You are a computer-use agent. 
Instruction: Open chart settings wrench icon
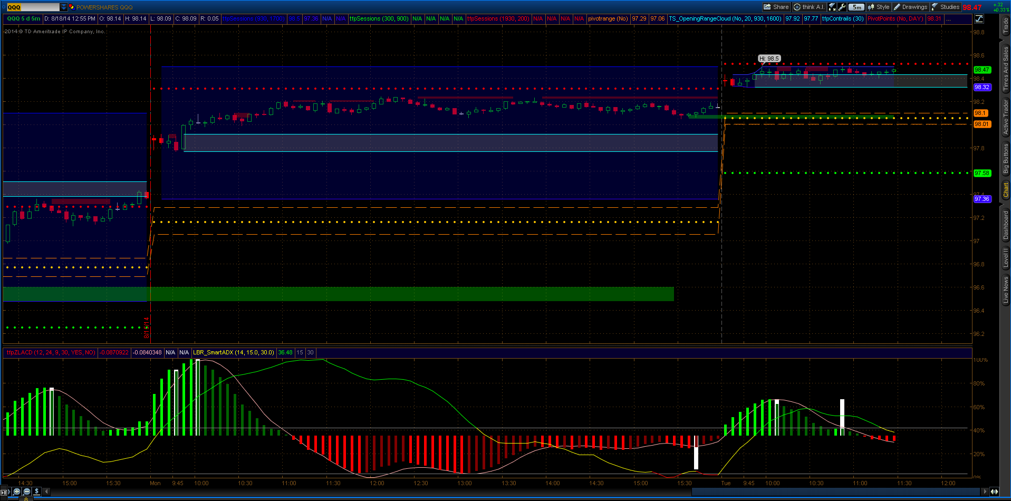click(x=842, y=7)
